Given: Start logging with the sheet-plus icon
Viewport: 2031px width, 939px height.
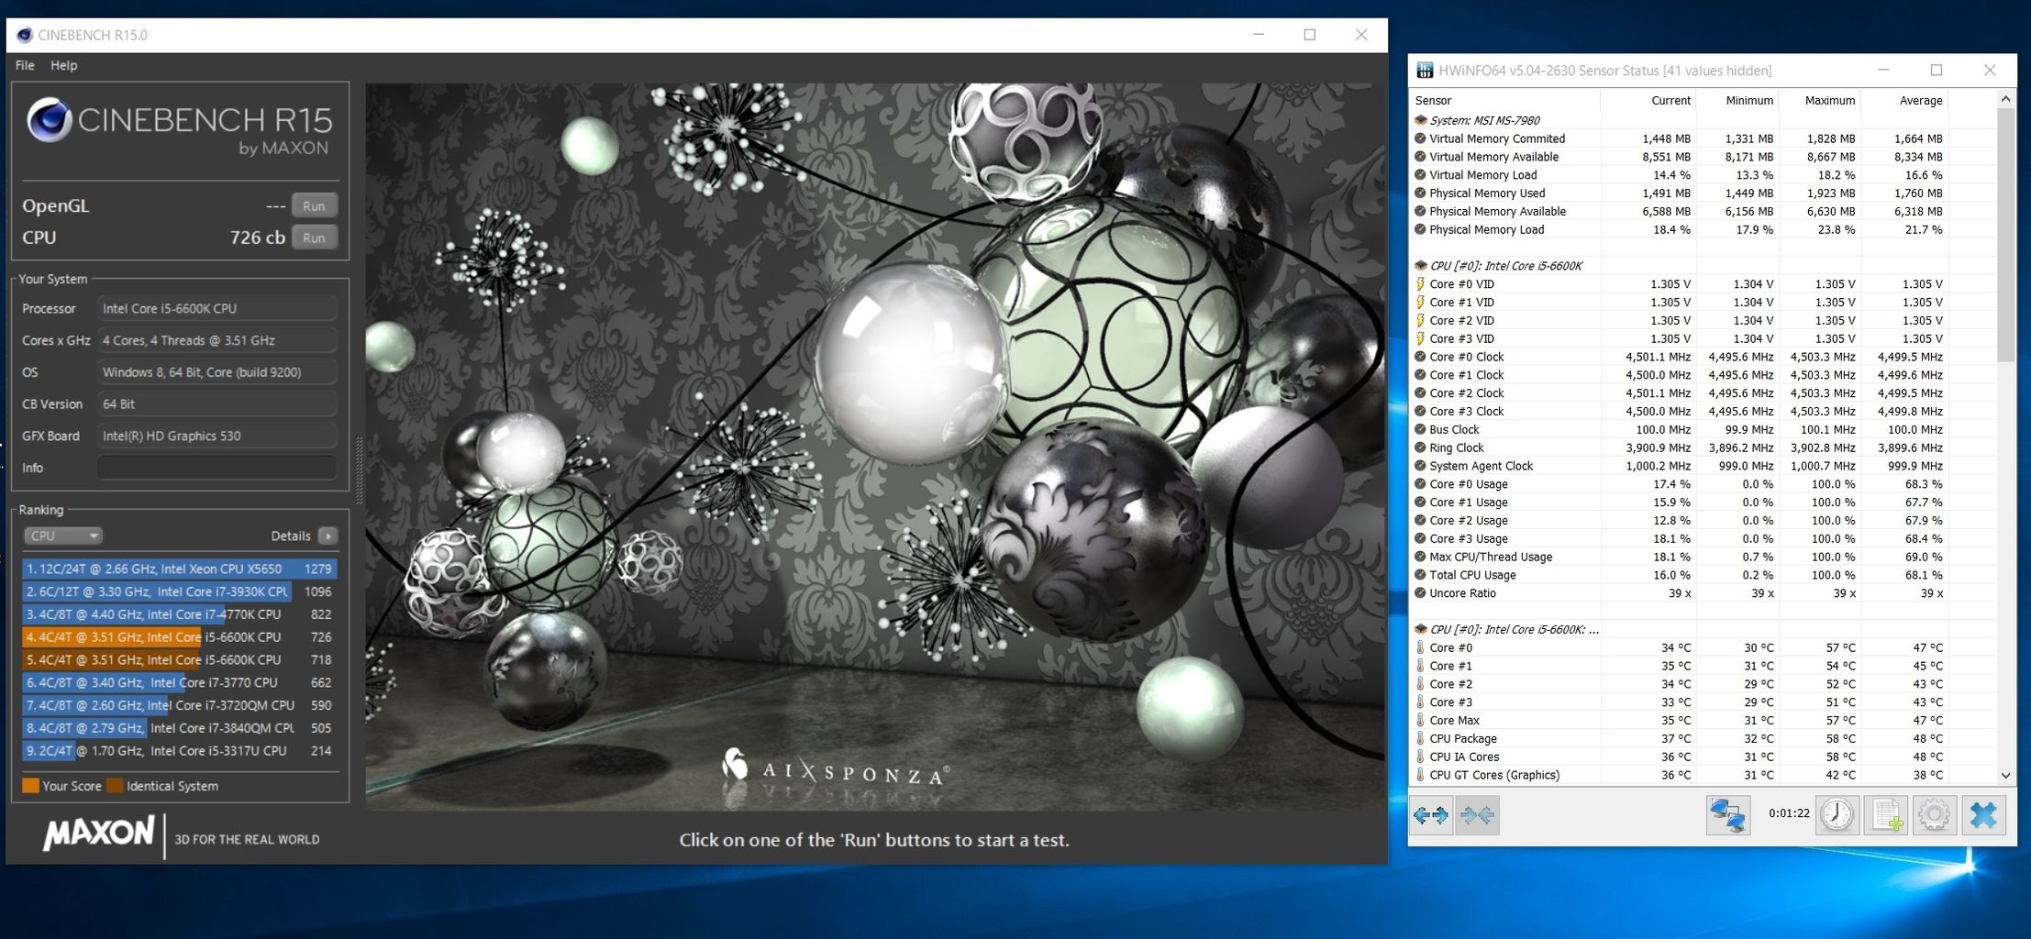Looking at the screenshot, I should 1886,814.
